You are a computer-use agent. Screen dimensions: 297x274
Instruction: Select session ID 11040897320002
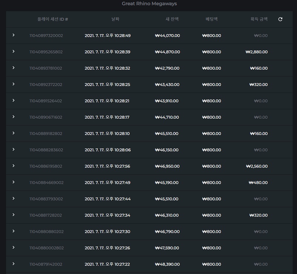pos(46,36)
